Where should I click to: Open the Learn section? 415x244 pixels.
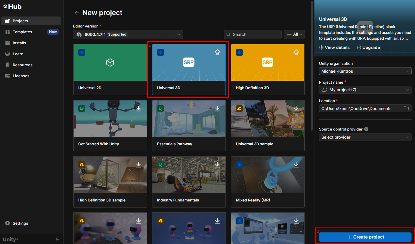[x=31, y=54]
